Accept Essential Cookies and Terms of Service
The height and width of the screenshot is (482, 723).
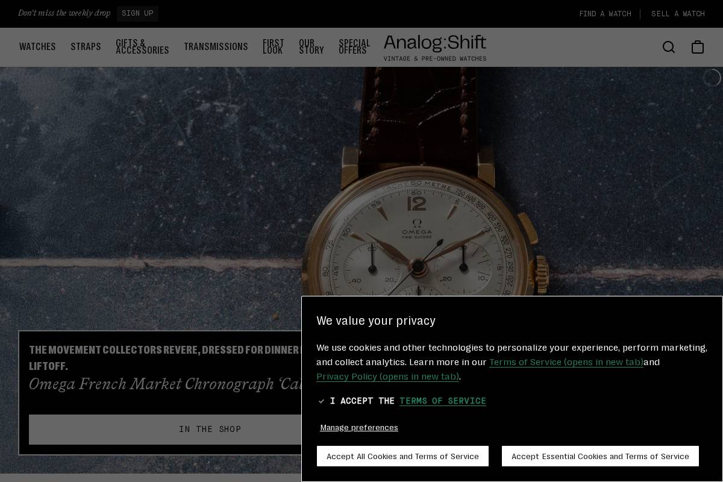600,456
